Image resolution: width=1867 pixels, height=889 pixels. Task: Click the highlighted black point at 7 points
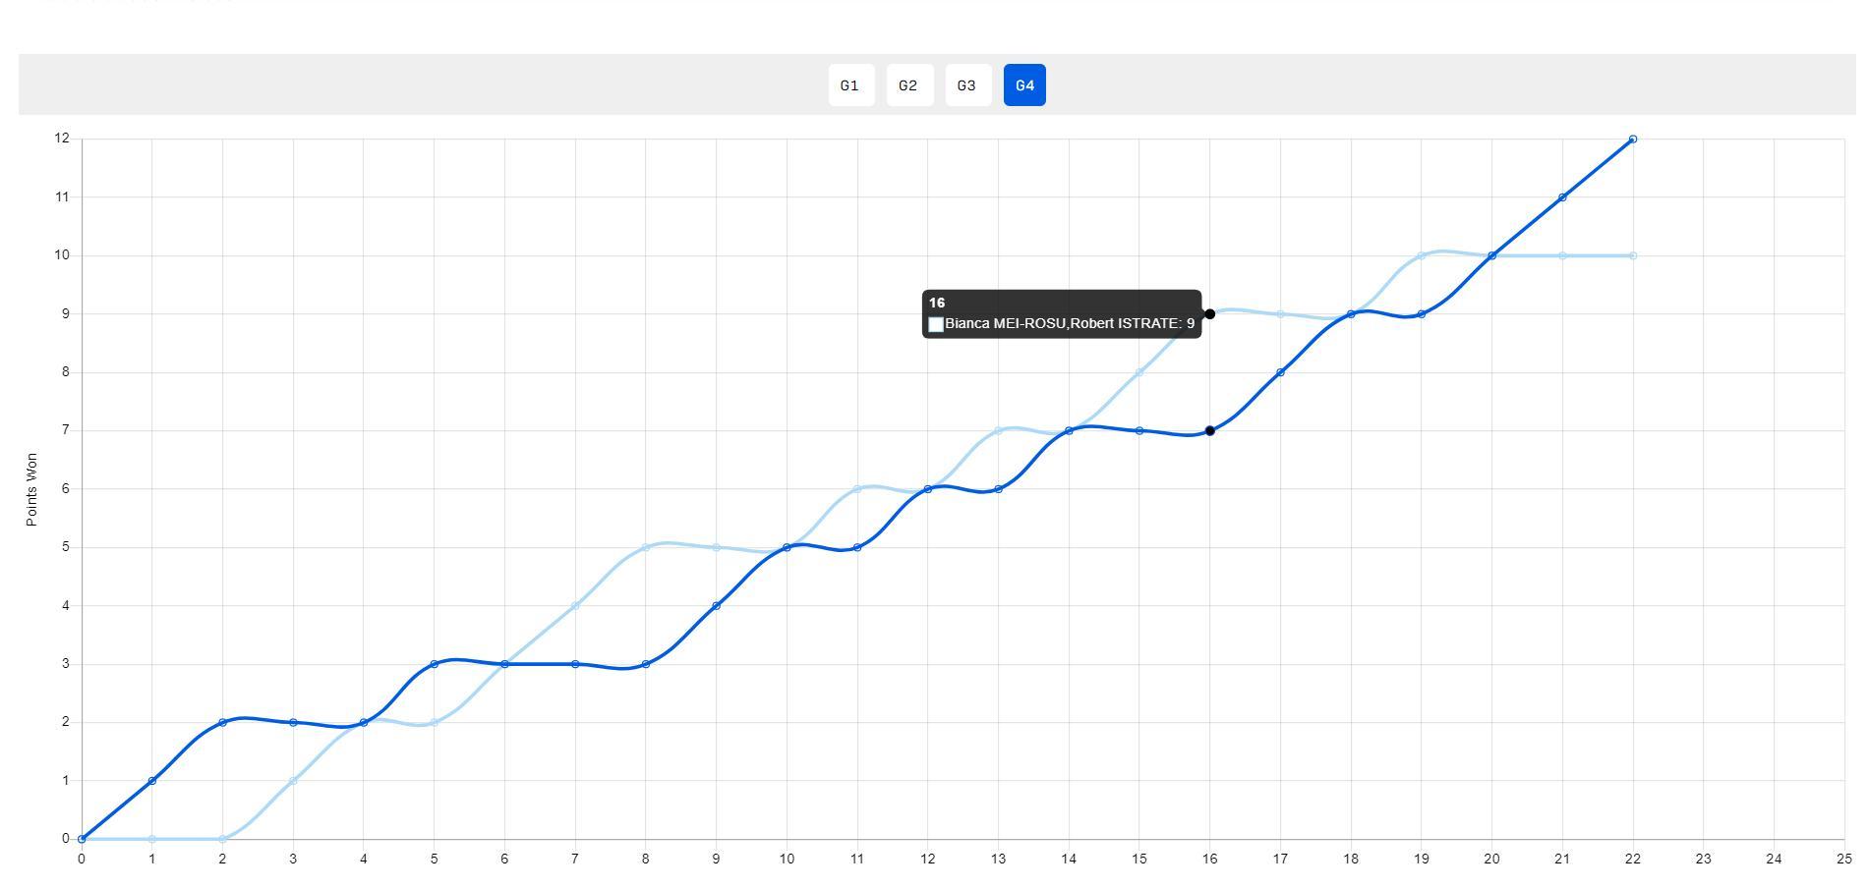1209,431
